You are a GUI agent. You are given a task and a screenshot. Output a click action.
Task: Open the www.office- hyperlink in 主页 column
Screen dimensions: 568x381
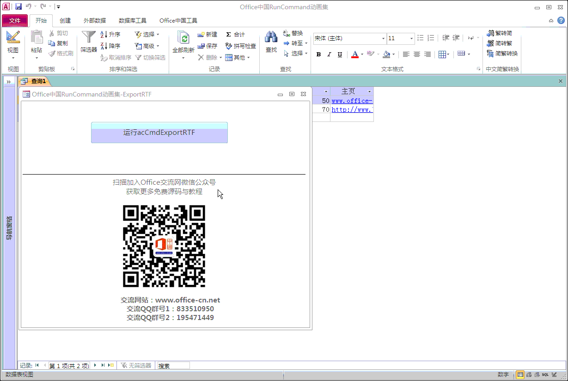point(352,101)
